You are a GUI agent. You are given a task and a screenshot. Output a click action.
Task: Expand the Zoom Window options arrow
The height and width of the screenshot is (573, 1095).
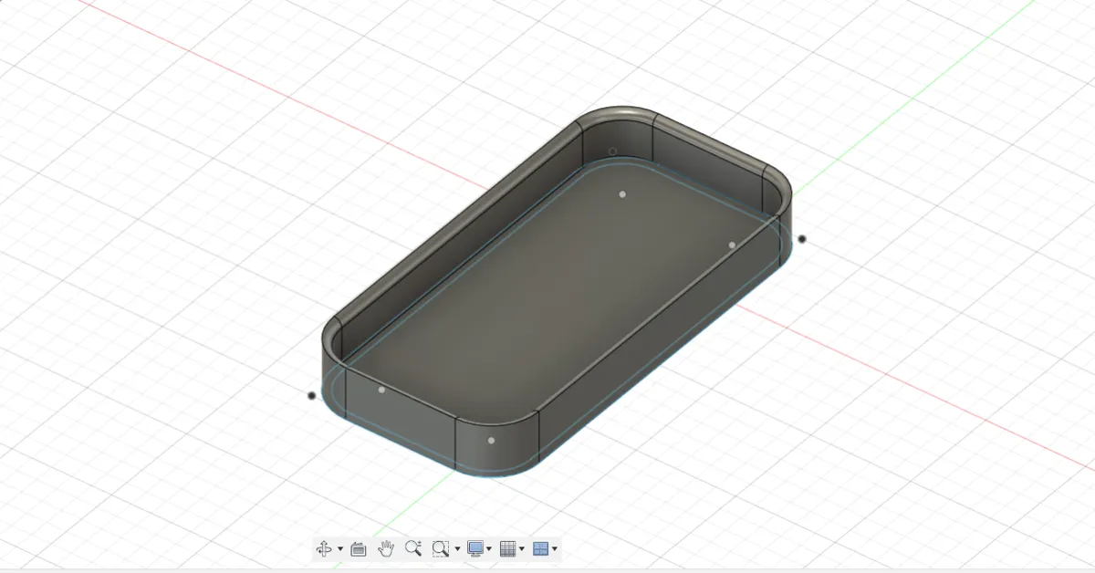point(457,549)
